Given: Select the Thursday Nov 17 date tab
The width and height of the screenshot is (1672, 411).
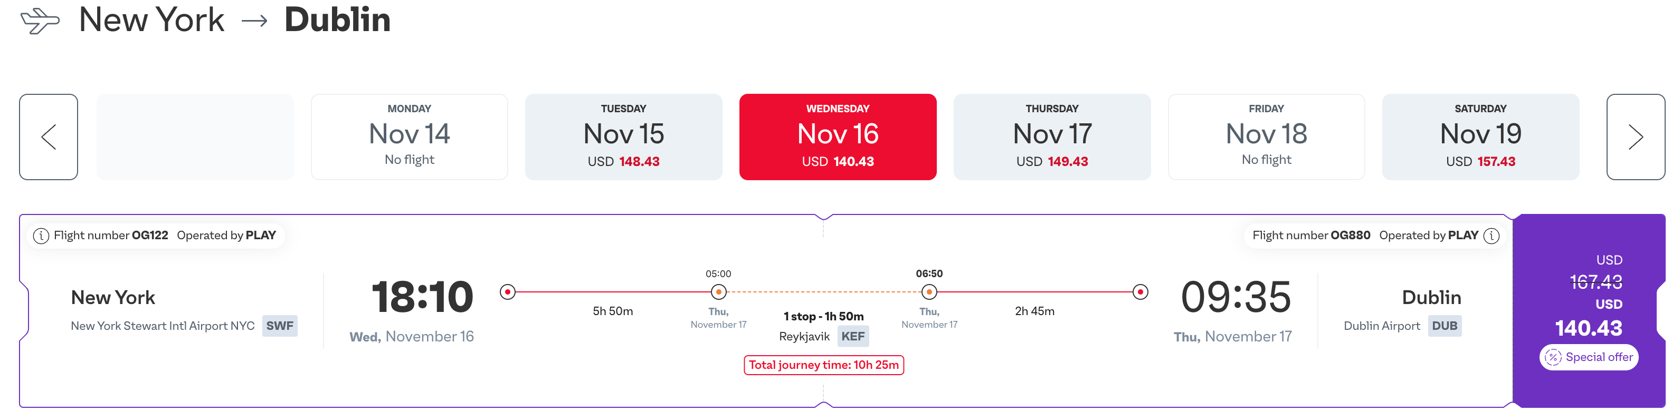Looking at the screenshot, I should click(1051, 137).
